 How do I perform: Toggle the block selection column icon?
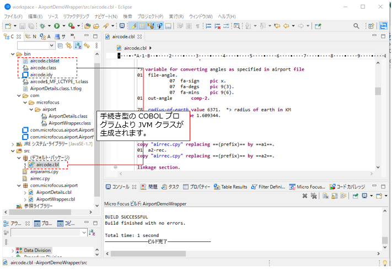(142, 26)
